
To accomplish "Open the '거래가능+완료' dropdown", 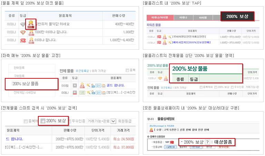I will click(x=113, y=121).
